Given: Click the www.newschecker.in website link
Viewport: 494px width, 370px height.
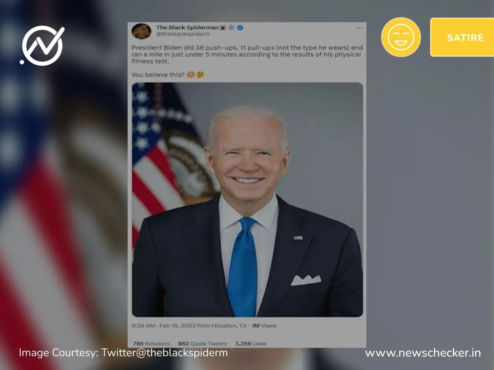Looking at the screenshot, I should tap(423, 353).
